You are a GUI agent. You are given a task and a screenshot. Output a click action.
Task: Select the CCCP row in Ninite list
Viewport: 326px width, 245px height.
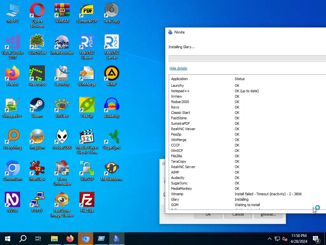[x=247, y=145]
